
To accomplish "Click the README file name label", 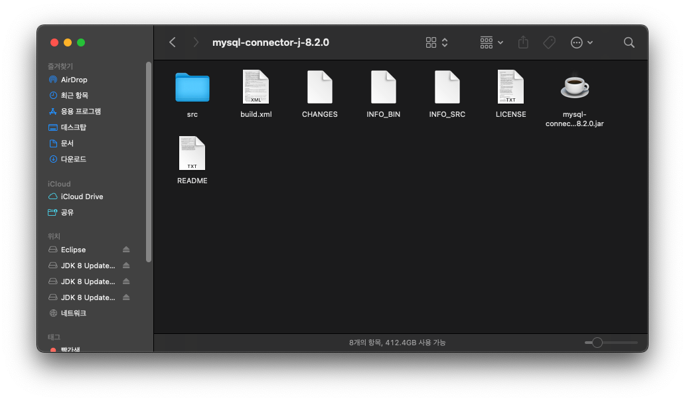I will pyautogui.click(x=192, y=181).
